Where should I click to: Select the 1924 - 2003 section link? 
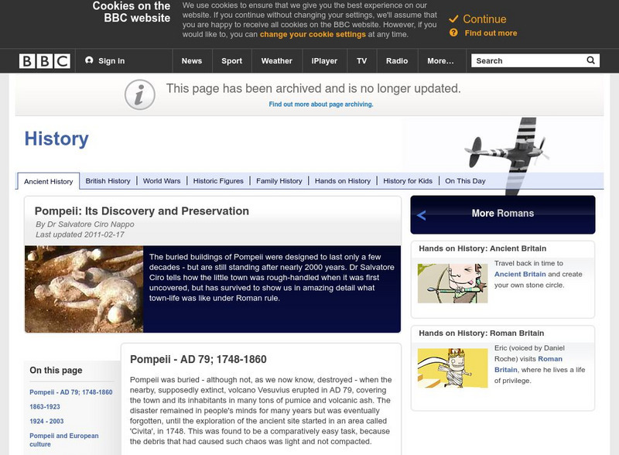(48, 419)
